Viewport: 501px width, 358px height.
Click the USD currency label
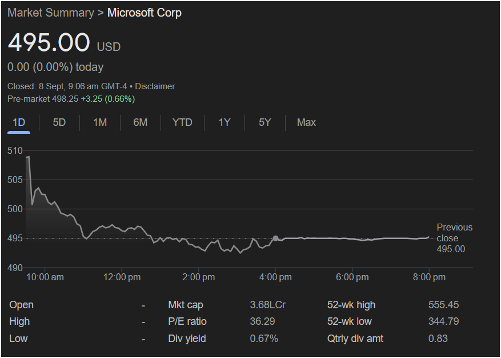[x=109, y=47]
